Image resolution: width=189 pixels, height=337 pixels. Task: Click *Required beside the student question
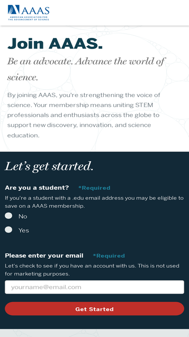94,188
